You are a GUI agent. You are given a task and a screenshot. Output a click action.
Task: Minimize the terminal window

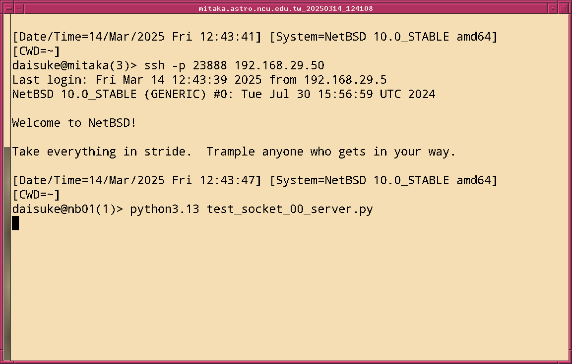point(553,8)
